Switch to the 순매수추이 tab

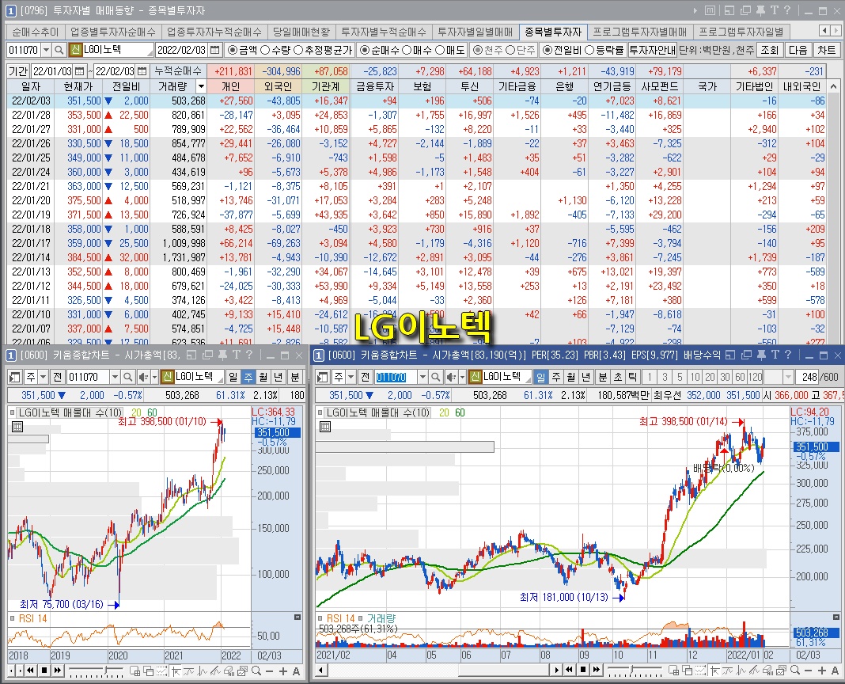click(x=36, y=32)
